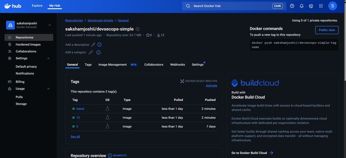Open the help question-mark icon
The height and width of the screenshot is (158, 346).
292,6
